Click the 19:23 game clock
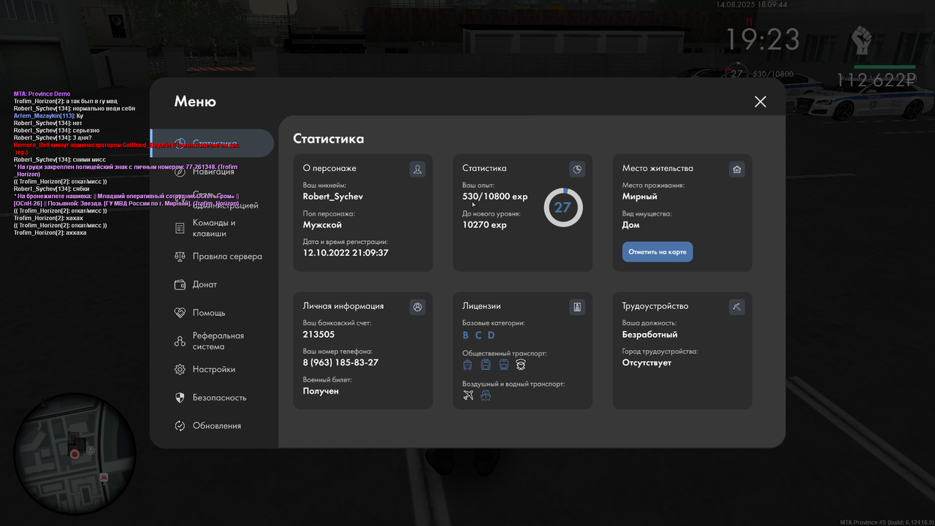This screenshot has width=935, height=526. click(x=762, y=39)
